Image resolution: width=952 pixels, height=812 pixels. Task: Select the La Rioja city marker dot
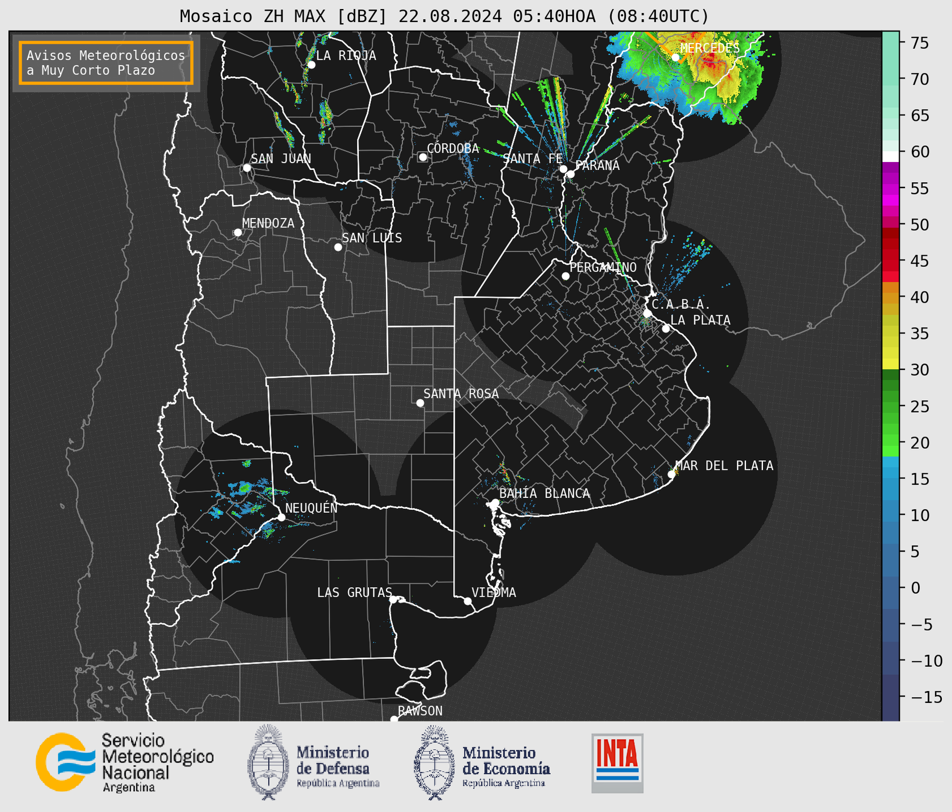click(x=311, y=65)
